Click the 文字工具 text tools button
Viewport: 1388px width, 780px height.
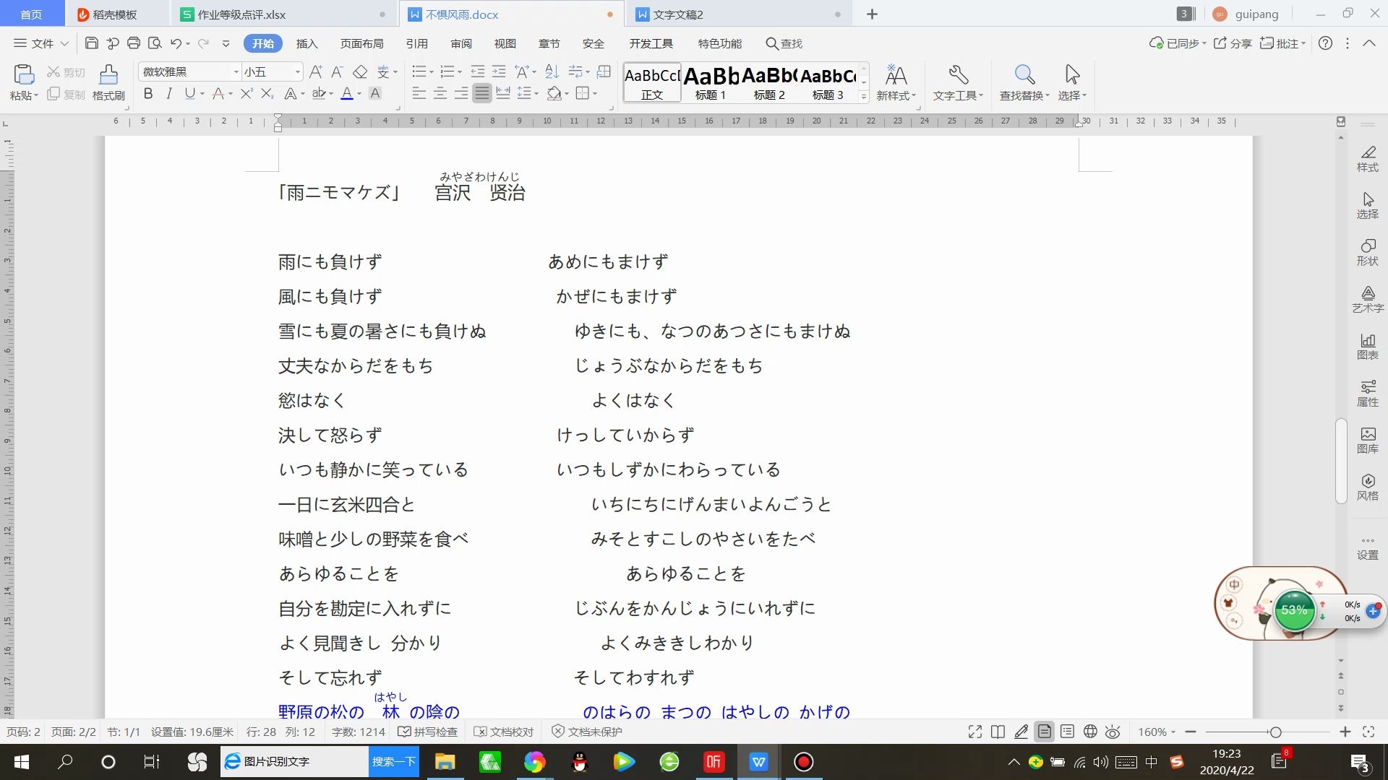coord(958,82)
